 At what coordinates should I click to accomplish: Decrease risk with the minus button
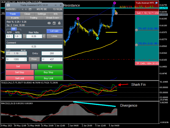click(24, 36)
